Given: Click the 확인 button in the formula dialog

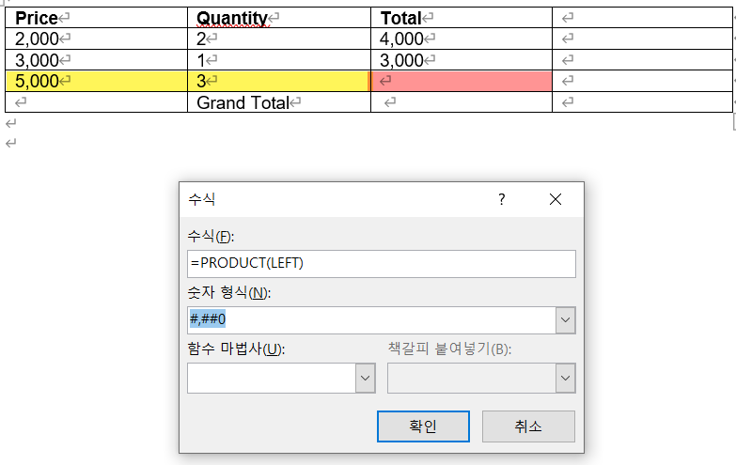Looking at the screenshot, I should 423,426.
